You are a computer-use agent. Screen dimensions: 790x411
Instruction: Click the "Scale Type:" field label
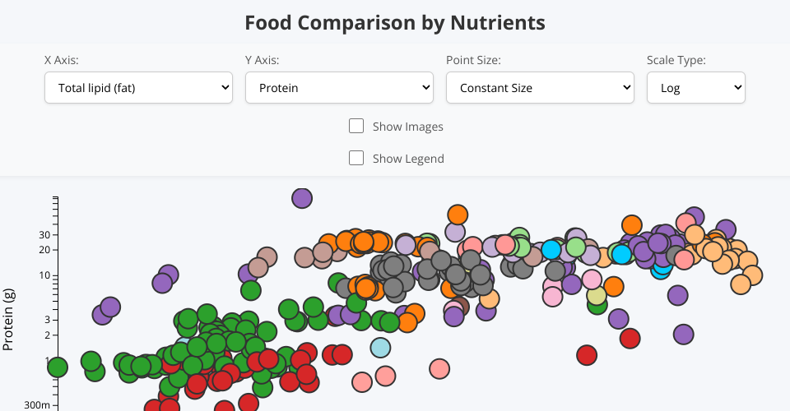tap(676, 60)
